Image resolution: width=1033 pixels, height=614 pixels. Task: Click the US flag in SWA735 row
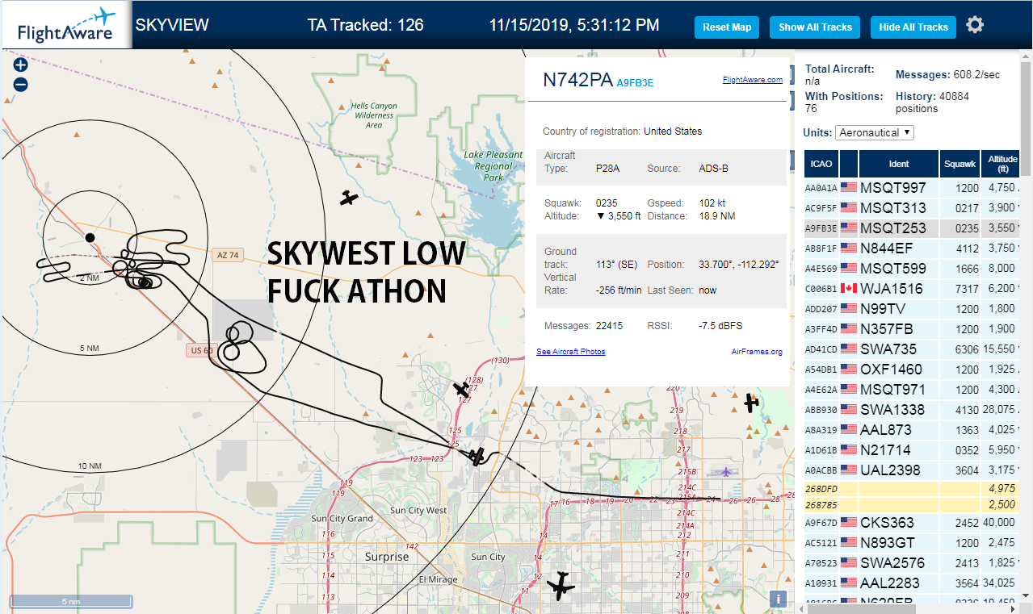(x=849, y=349)
